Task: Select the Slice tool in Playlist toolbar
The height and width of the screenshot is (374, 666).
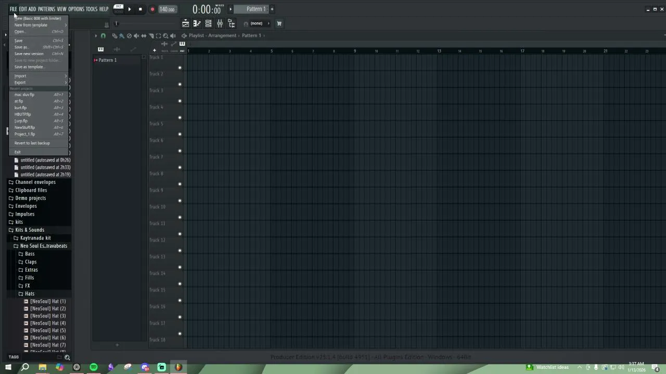Action: [151, 36]
